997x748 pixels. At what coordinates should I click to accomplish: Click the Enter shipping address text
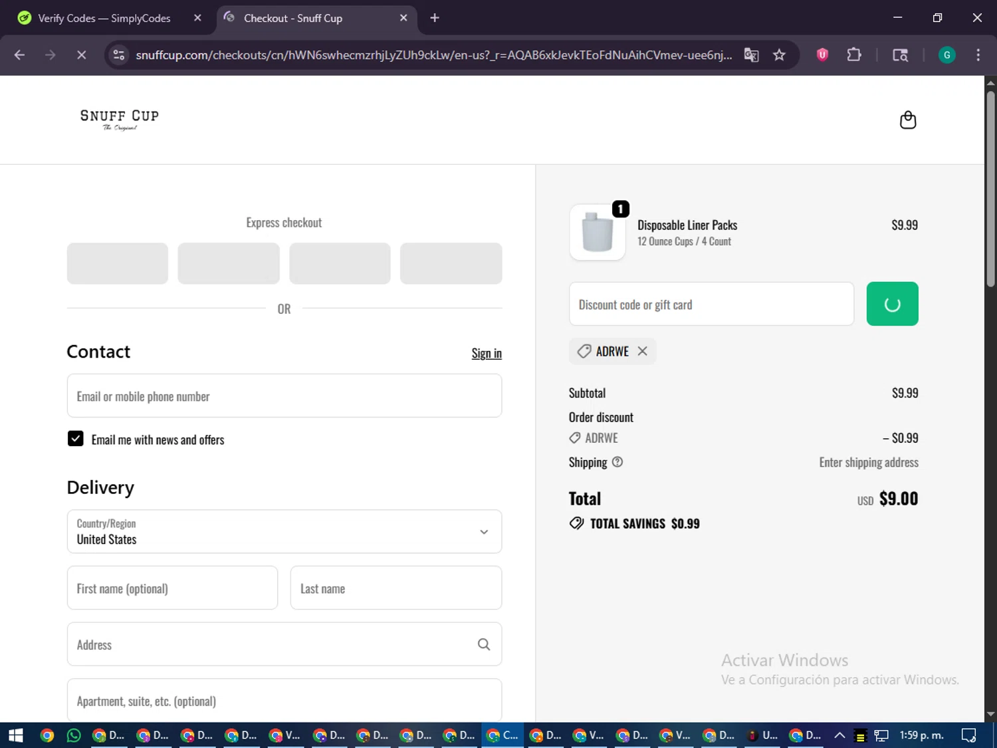coord(869,462)
